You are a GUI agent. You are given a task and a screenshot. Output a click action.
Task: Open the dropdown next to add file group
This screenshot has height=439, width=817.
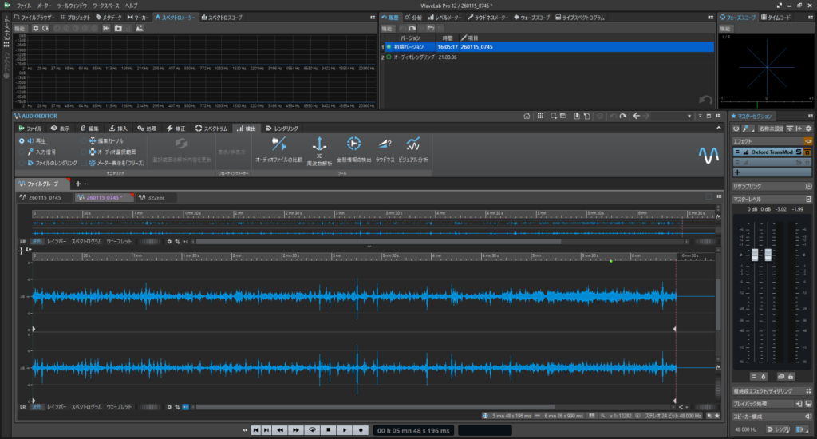[86, 184]
